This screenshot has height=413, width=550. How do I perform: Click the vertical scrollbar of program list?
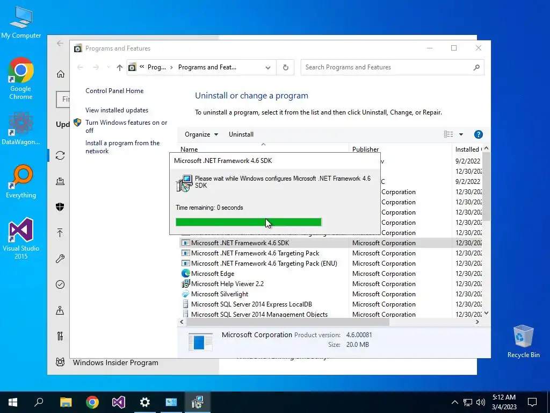[x=486, y=186]
